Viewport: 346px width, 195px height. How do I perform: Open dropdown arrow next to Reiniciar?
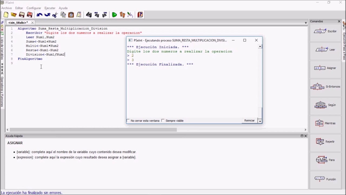point(260,121)
